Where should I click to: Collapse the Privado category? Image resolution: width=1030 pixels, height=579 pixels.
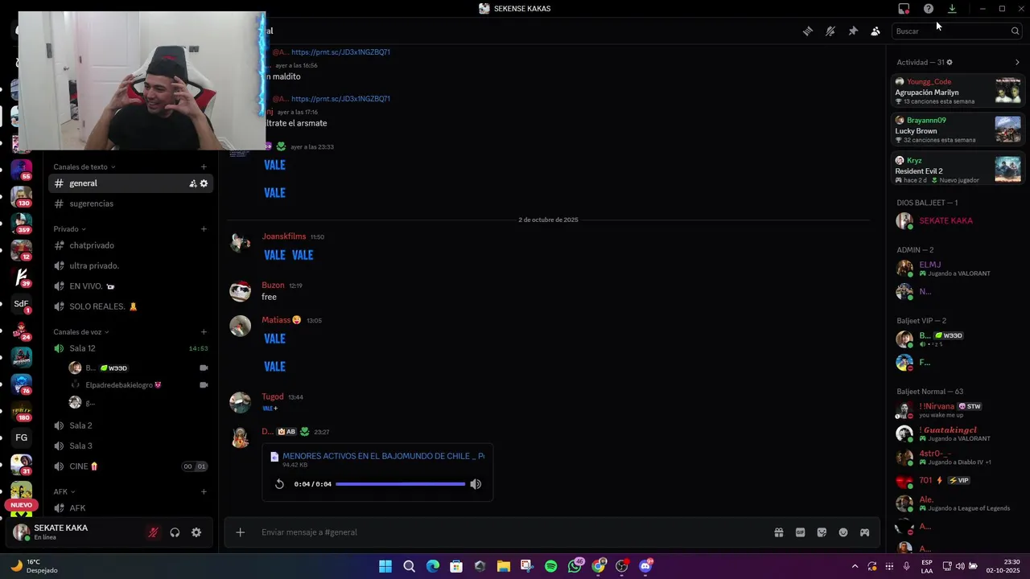click(69, 229)
